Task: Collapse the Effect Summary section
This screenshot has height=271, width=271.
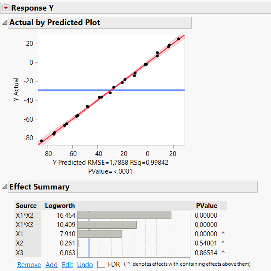Action: pyautogui.click(x=4, y=187)
